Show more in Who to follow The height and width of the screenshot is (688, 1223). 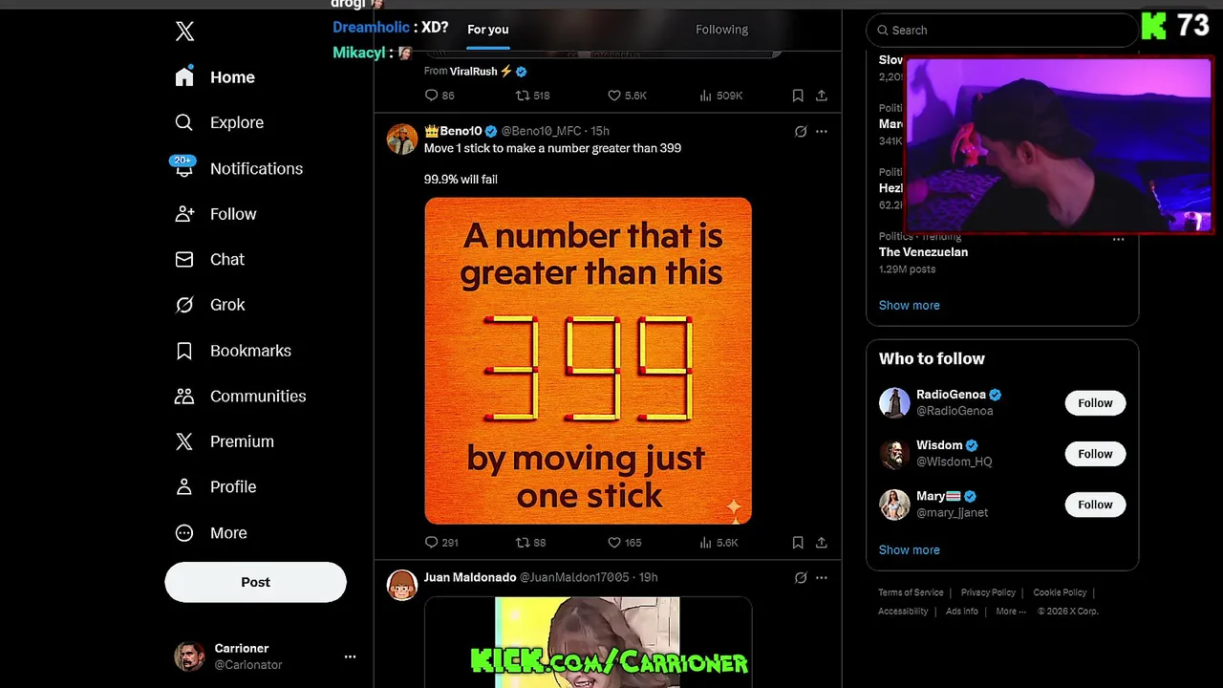coord(910,550)
